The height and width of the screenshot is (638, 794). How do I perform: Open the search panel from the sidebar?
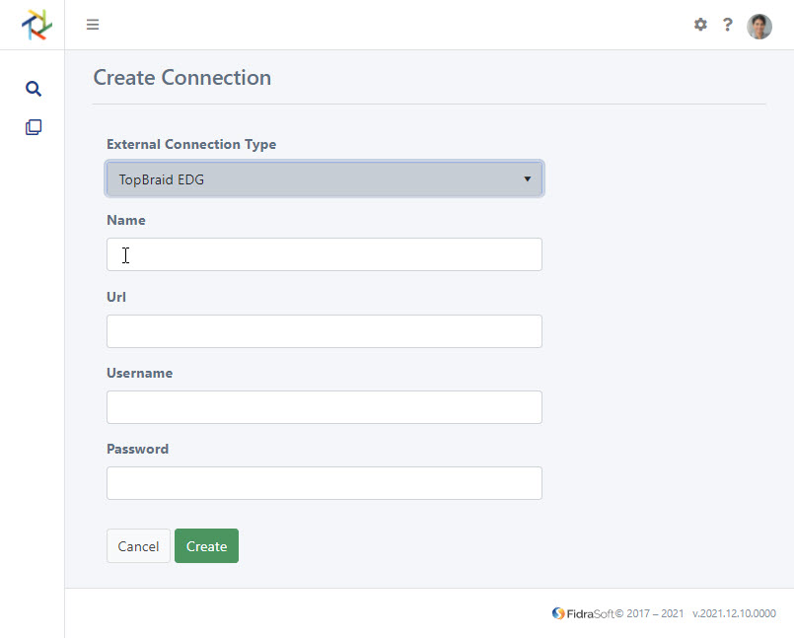33,88
